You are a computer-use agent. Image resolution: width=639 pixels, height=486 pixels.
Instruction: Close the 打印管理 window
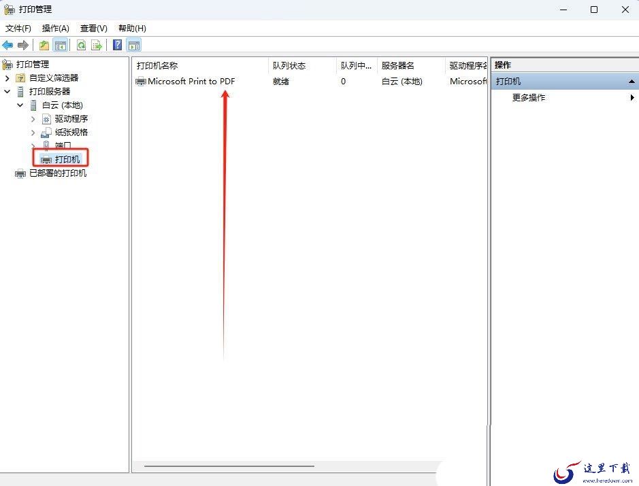[x=625, y=10]
